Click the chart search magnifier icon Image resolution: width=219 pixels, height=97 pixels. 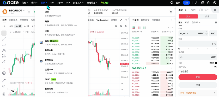click(x=116, y=26)
